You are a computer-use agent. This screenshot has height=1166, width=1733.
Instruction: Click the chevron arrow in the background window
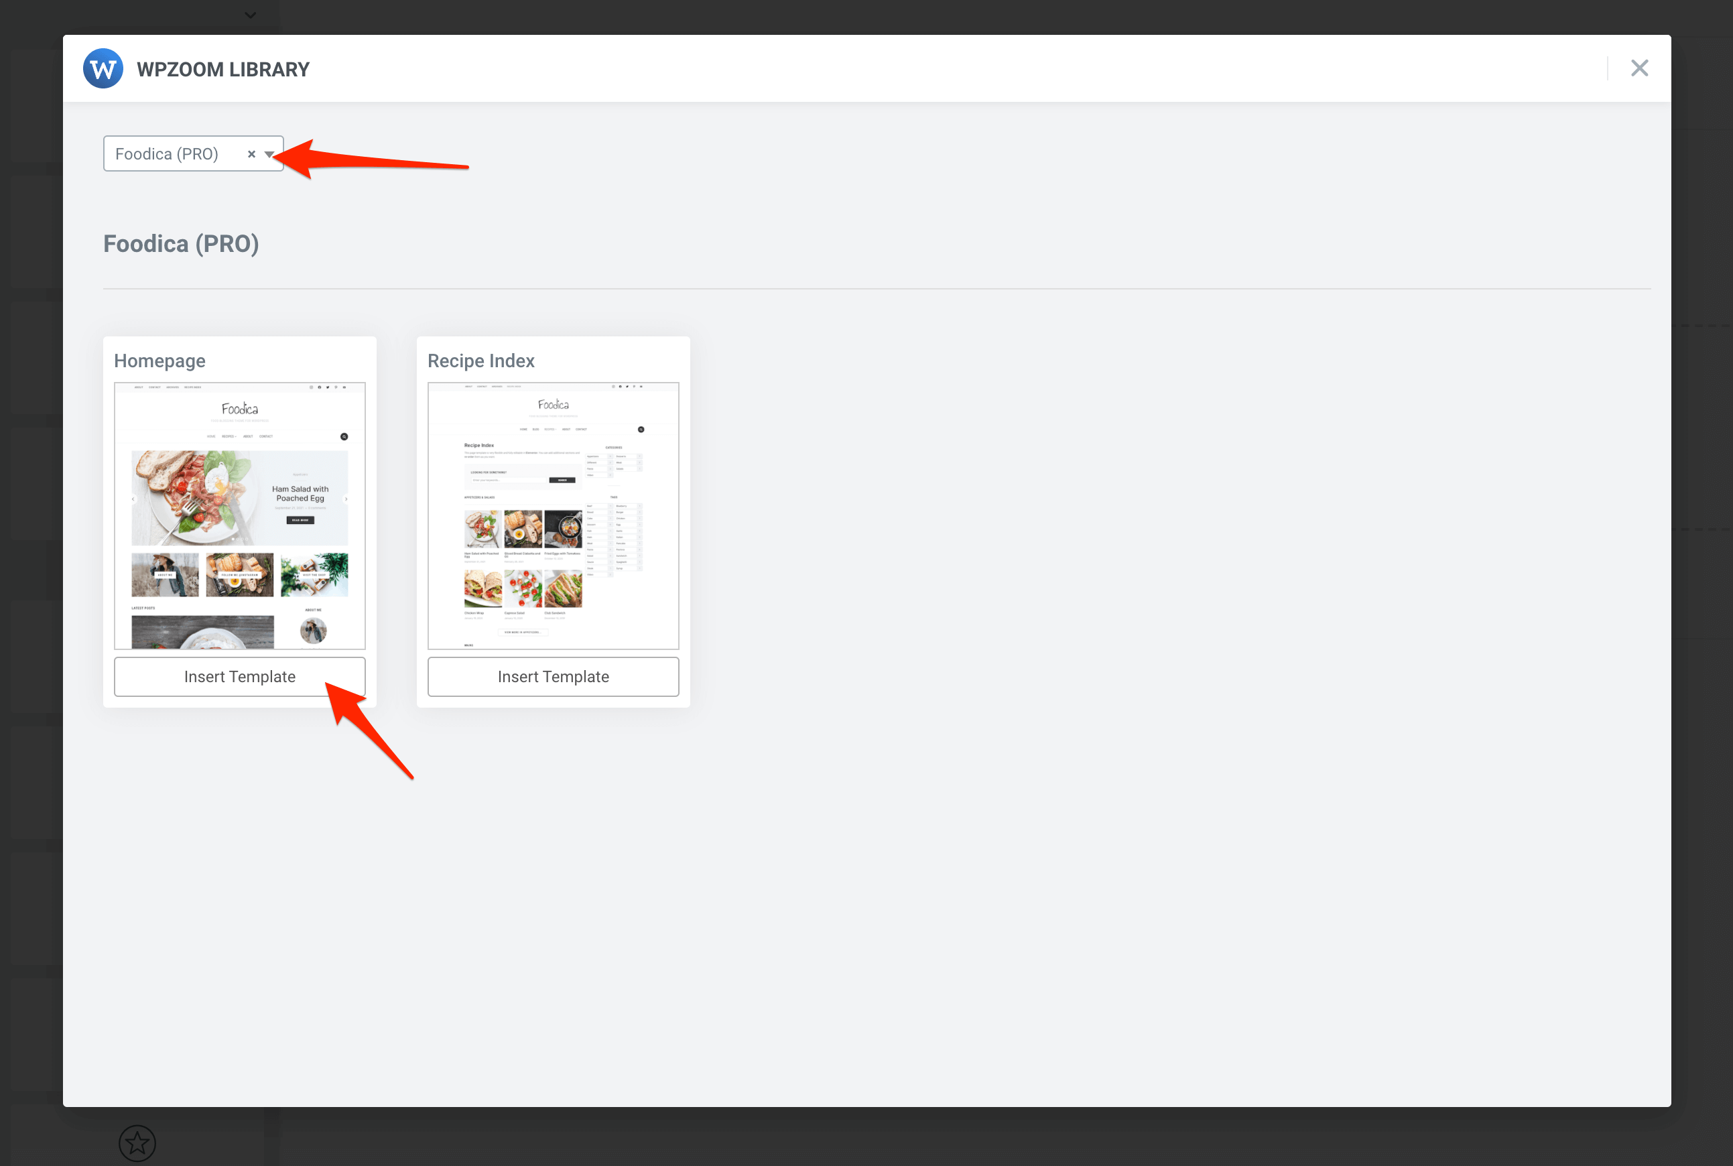point(251,15)
